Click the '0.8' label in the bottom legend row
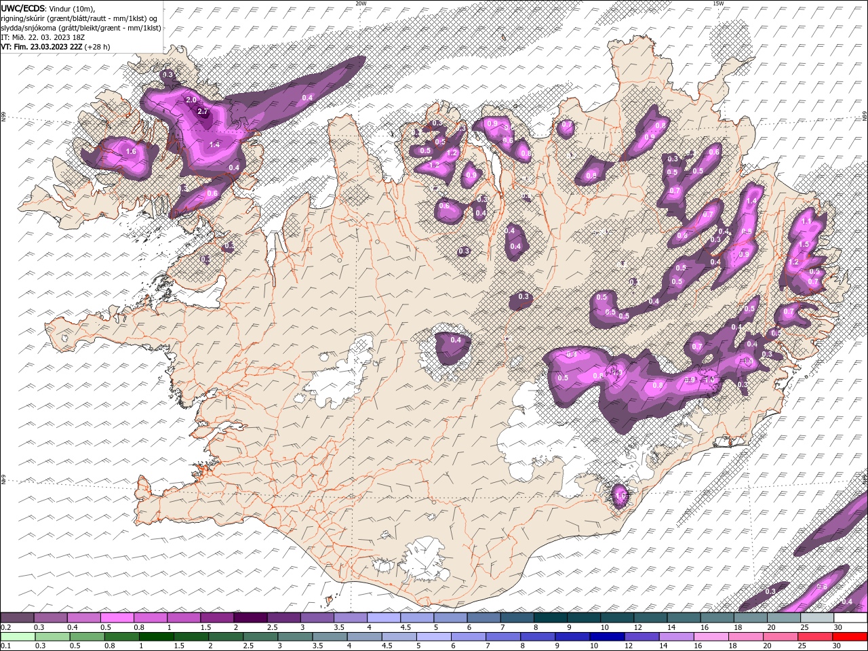This screenshot has width=868, height=651. point(109,646)
